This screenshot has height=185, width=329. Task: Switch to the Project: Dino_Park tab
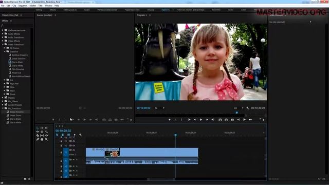click(10, 15)
